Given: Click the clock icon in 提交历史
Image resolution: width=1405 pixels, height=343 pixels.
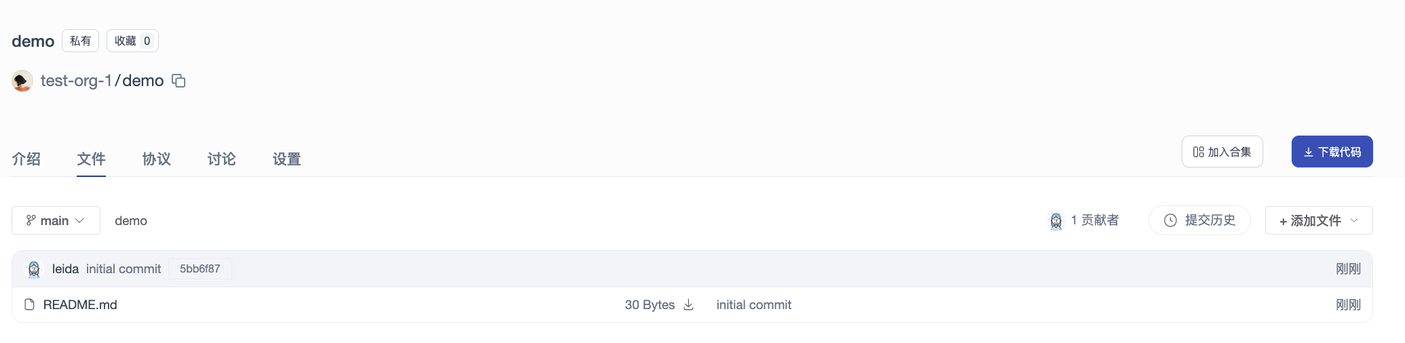Looking at the screenshot, I should point(1170,220).
